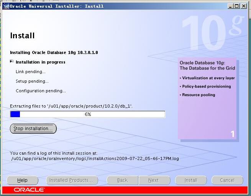Minimize the Oracle Universal Installer window
251x196 pixels.
point(230,6)
